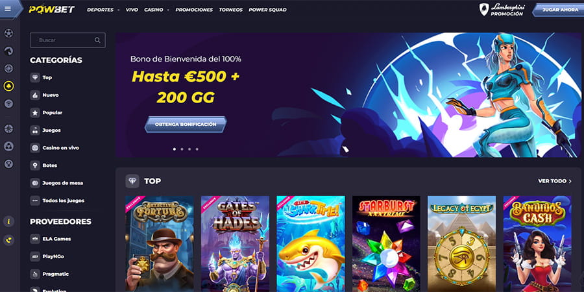Select the second banner carousel dot
584x292 pixels.
182,149
